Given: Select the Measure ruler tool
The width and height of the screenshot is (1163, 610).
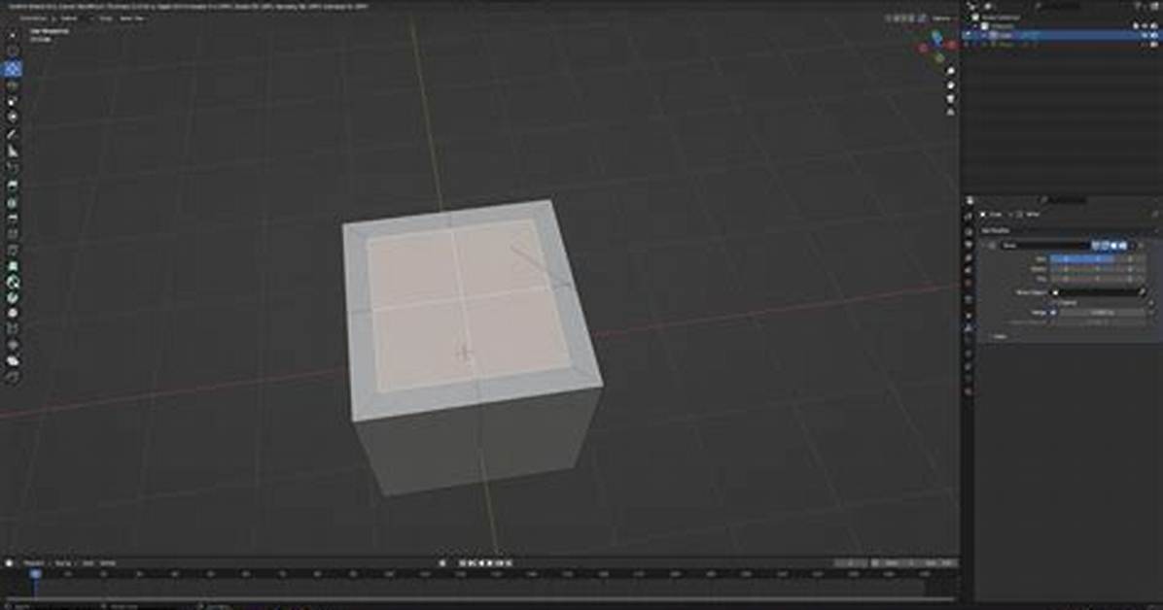Looking at the screenshot, I should (x=13, y=152).
